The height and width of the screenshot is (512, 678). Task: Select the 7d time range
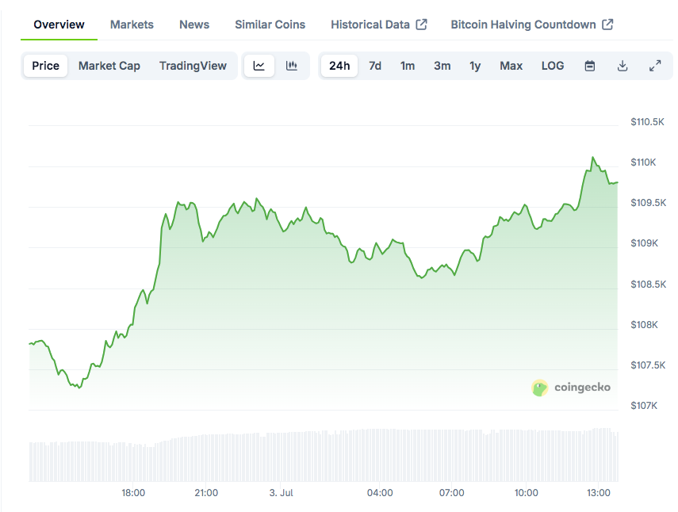375,66
